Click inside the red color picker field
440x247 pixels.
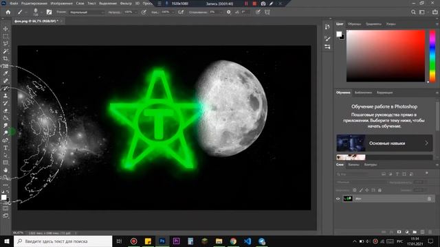point(386,56)
